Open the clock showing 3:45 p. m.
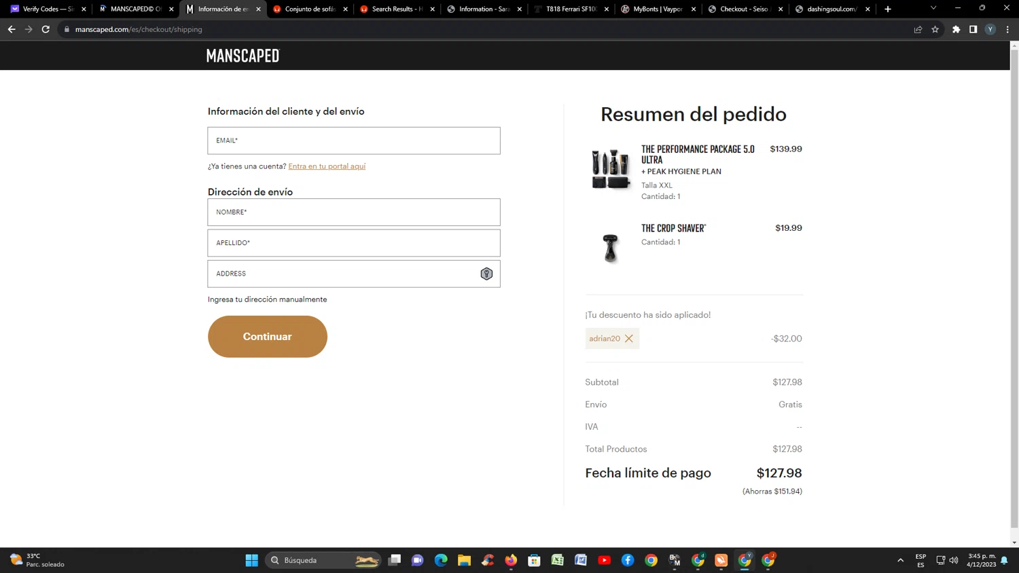The width and height of the screenshot is (1019, 573). pos(982,560)
